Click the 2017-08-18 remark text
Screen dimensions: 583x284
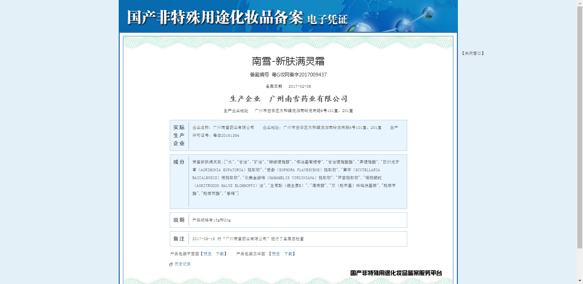point(248,239)
